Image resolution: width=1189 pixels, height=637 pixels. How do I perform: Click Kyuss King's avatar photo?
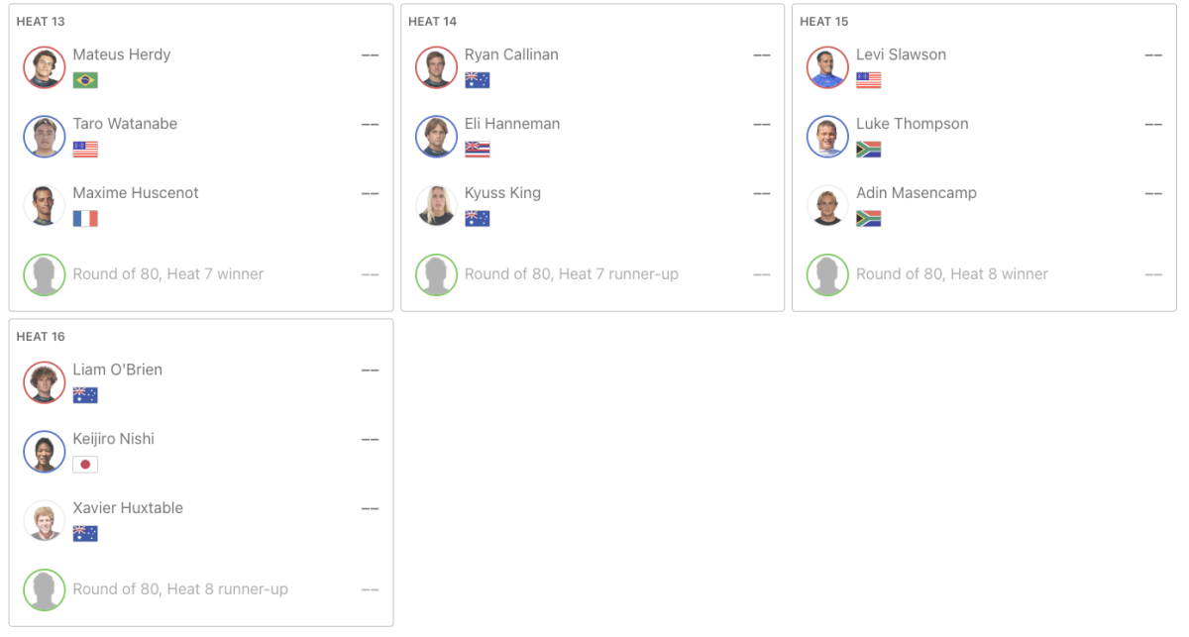436,206
